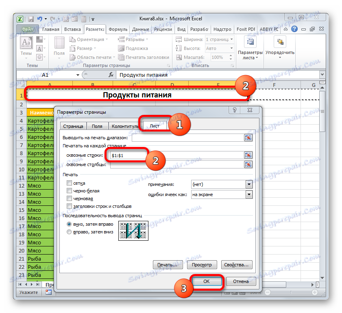
Task: Click the Orientation (Ориентация) icon
Action: click(72, 39)
